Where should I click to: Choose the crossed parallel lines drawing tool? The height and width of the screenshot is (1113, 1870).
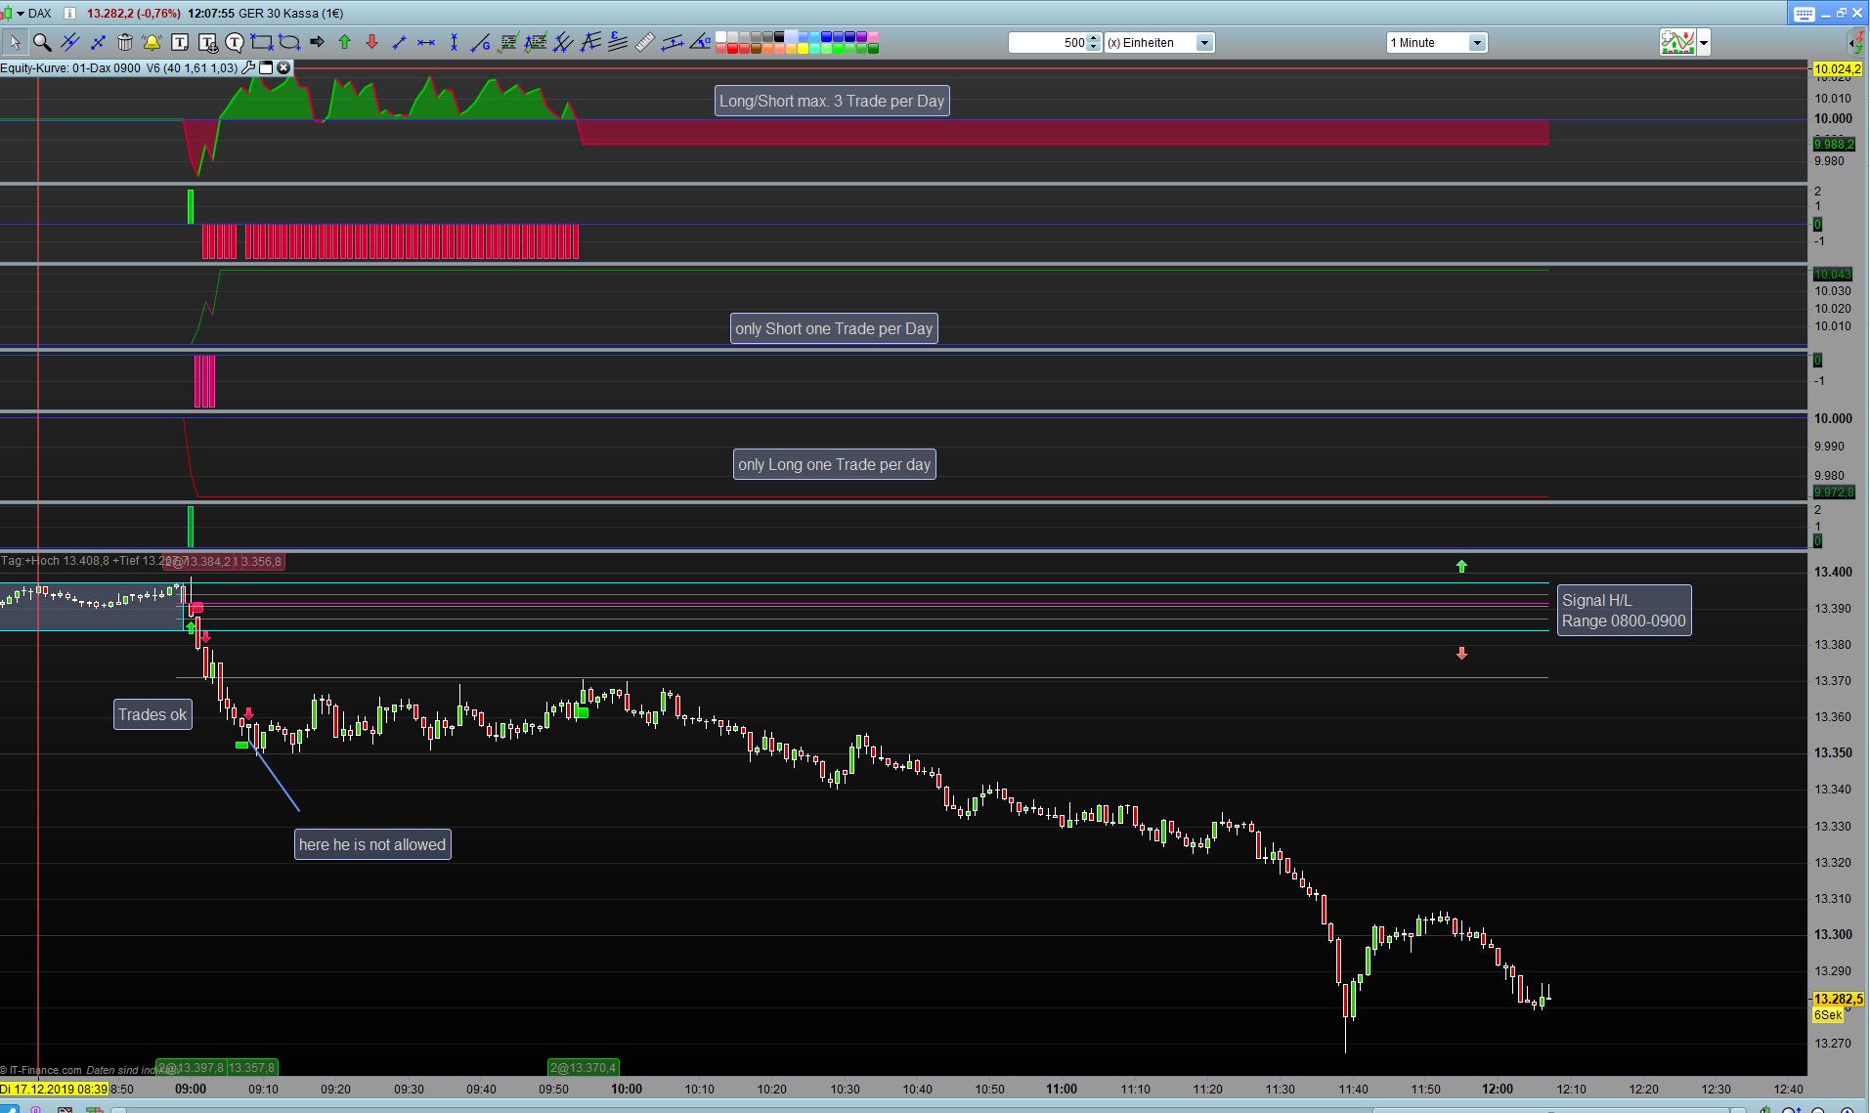click(x=69, y=42)
